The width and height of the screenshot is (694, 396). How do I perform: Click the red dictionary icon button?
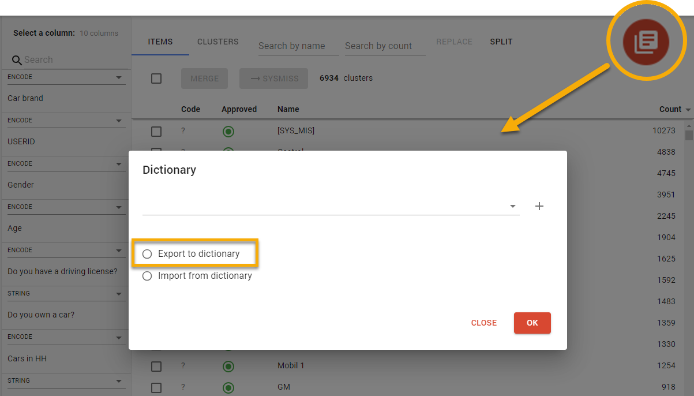click(646, 42)
